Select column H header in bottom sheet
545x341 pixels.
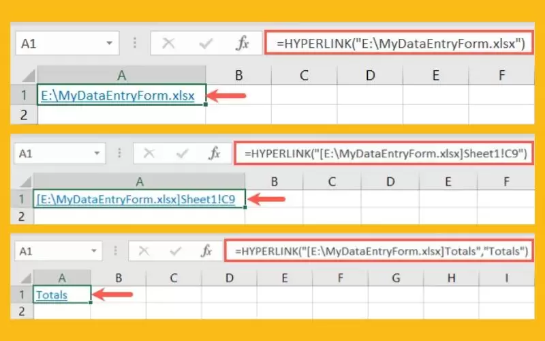[451, 278]
